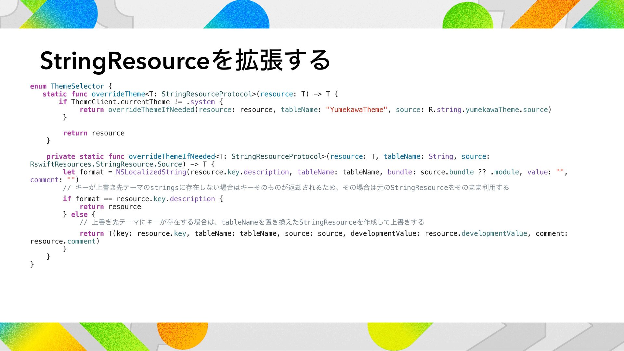Select the ThemeSelector type name
624x351 pixels.
click(77, 86)
